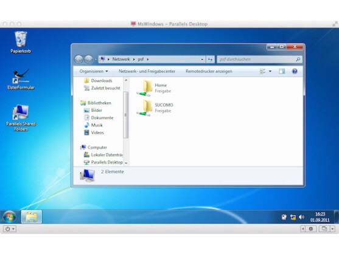Image resolution: width=339 pixels, height=254 pixels.
Task: Toggle the preview pane icon
Action: point(282,71)
